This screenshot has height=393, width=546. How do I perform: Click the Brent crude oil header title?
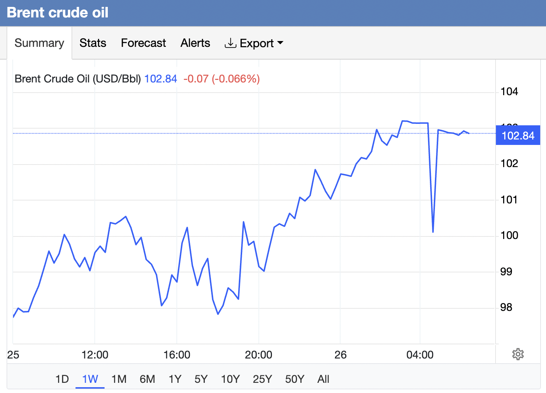pyautogui.click(x=57, y=13)
